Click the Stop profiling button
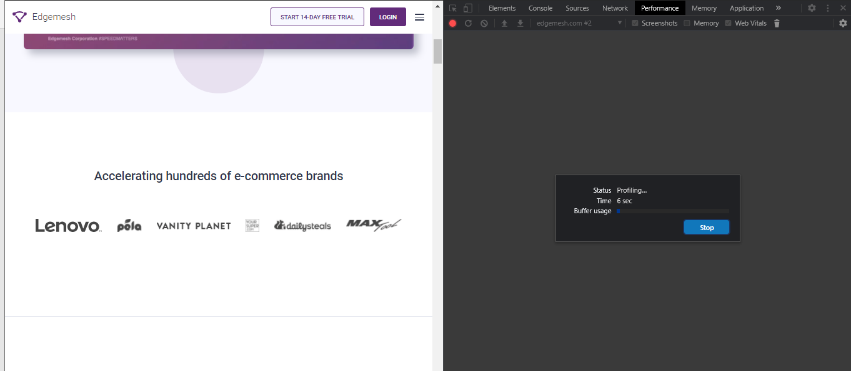The image size is (851, 371). click(x=707, y=228)
